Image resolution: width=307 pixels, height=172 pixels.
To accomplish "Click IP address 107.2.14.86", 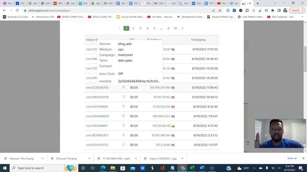I will tap(163, 145).
